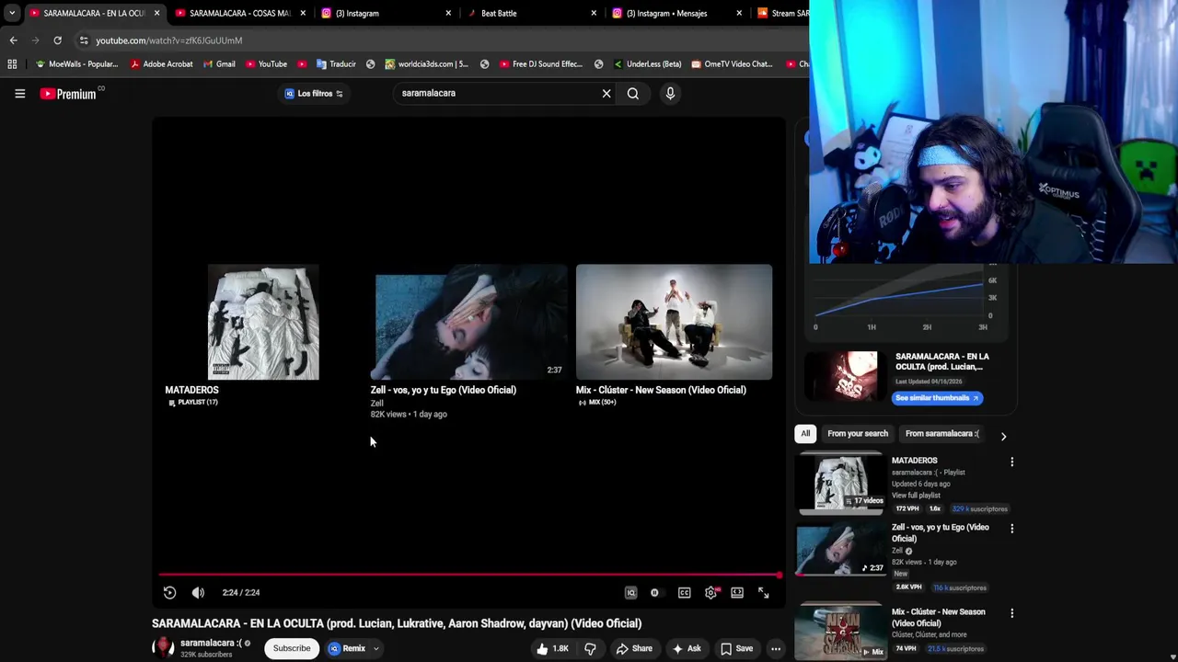The height and width of the screenshot is (662, 1178).
Task: Open the OmeTV Video Chat bookmark
Action: (x=731, y=64)
